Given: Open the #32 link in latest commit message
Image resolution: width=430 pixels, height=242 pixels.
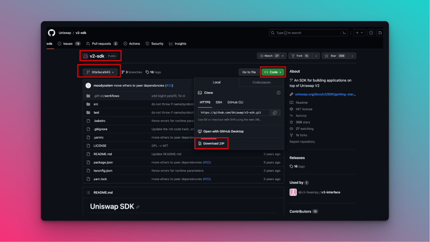Looking at the screenshot, I should 169,86.
